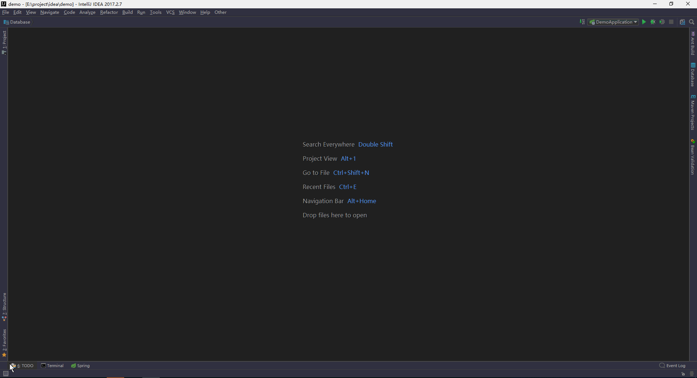Open the DemoApplication run configuration dropdown
This screenshot has width=697, height=378.
pyautogui.click(x=613, y=22)
